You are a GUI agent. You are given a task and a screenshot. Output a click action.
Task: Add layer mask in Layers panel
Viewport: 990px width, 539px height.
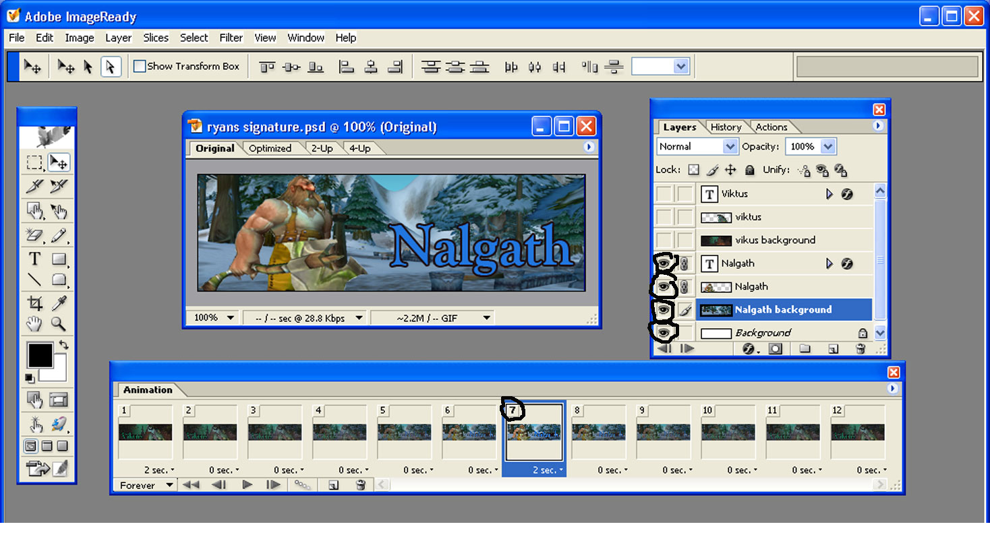click(776, 348)
